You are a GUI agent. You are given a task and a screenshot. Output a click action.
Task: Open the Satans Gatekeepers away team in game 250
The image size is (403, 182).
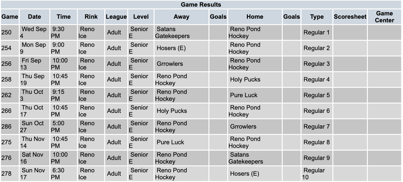[x=172, y=33]
